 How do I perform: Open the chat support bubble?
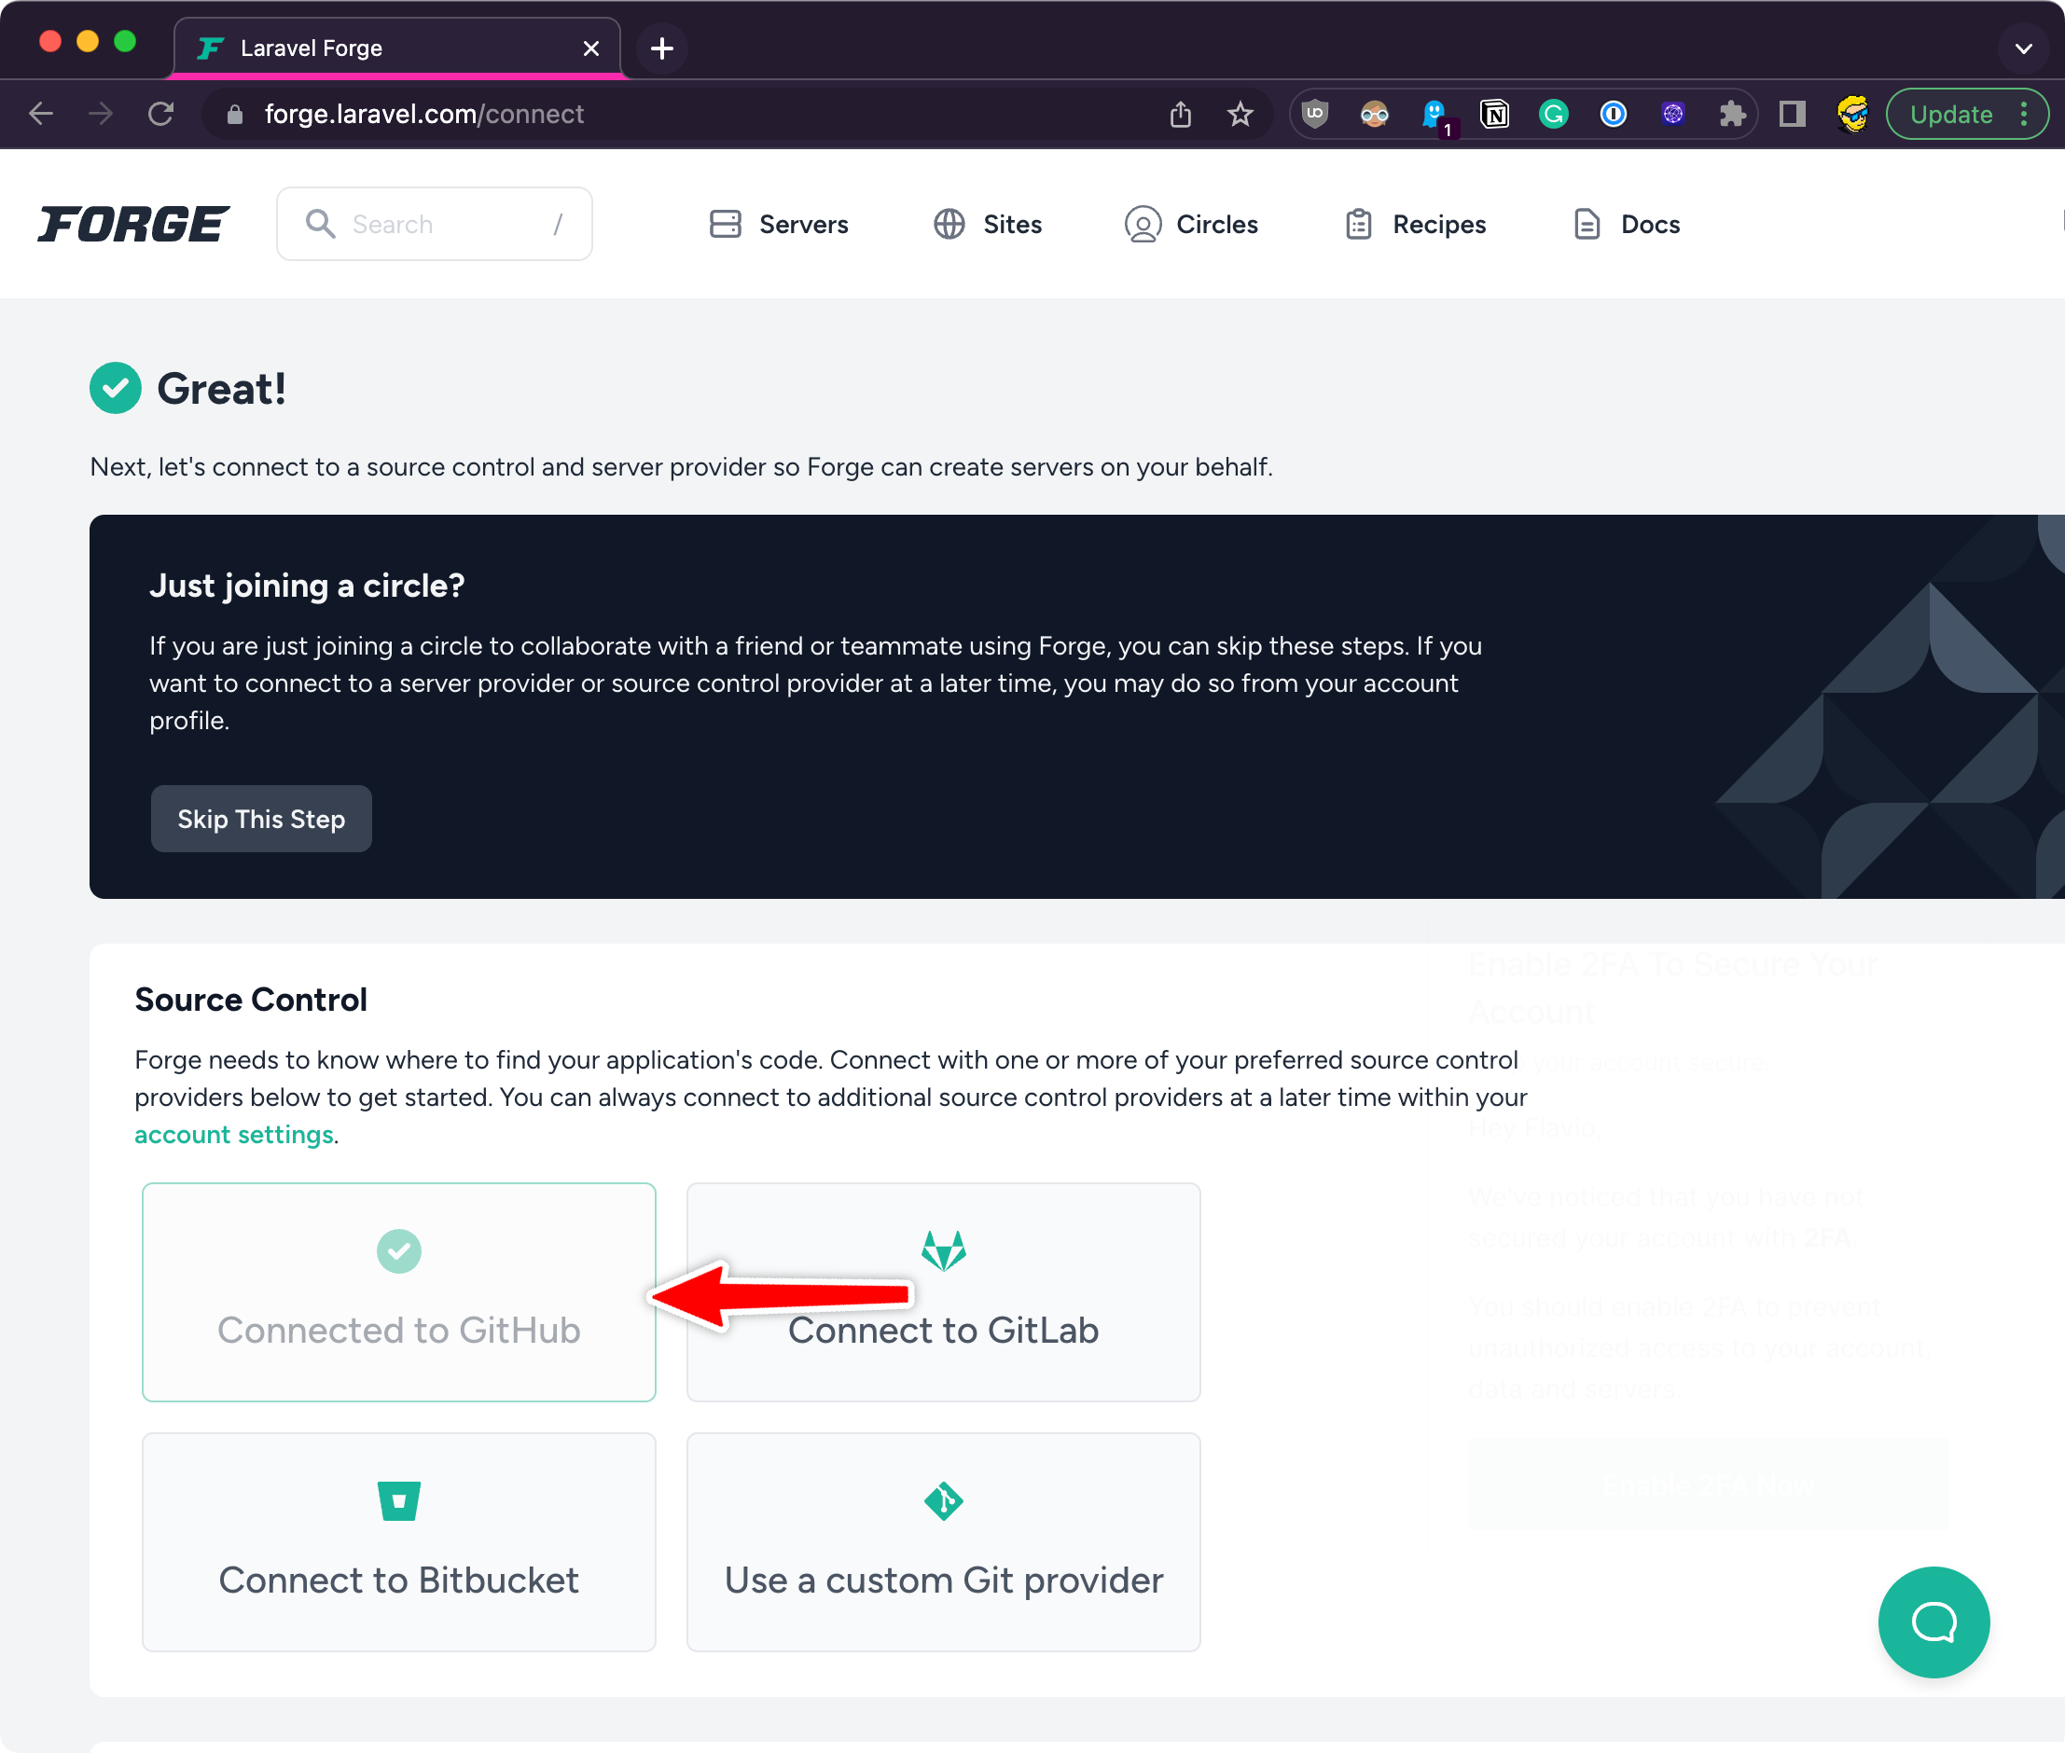pyautogui.click(x=1932, y=1621)
